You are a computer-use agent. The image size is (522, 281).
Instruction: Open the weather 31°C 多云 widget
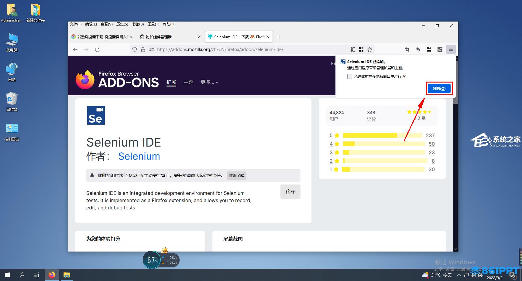437,275
